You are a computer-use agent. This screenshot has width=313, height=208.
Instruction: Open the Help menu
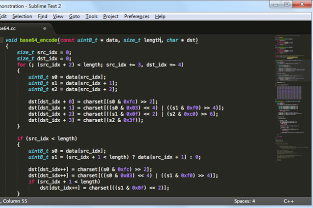click(160, 16)
